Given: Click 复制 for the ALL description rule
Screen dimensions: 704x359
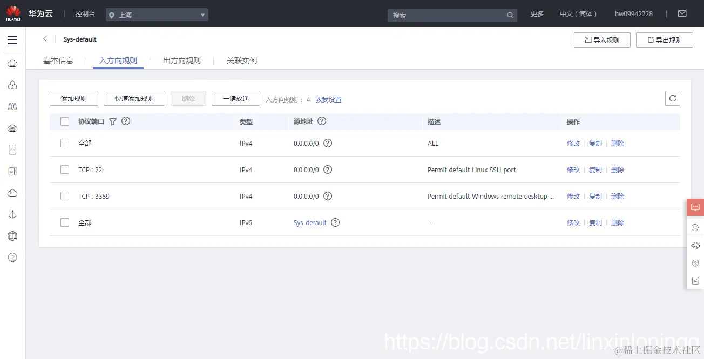Looking at the screenshot, I should (x=595, y=143).
